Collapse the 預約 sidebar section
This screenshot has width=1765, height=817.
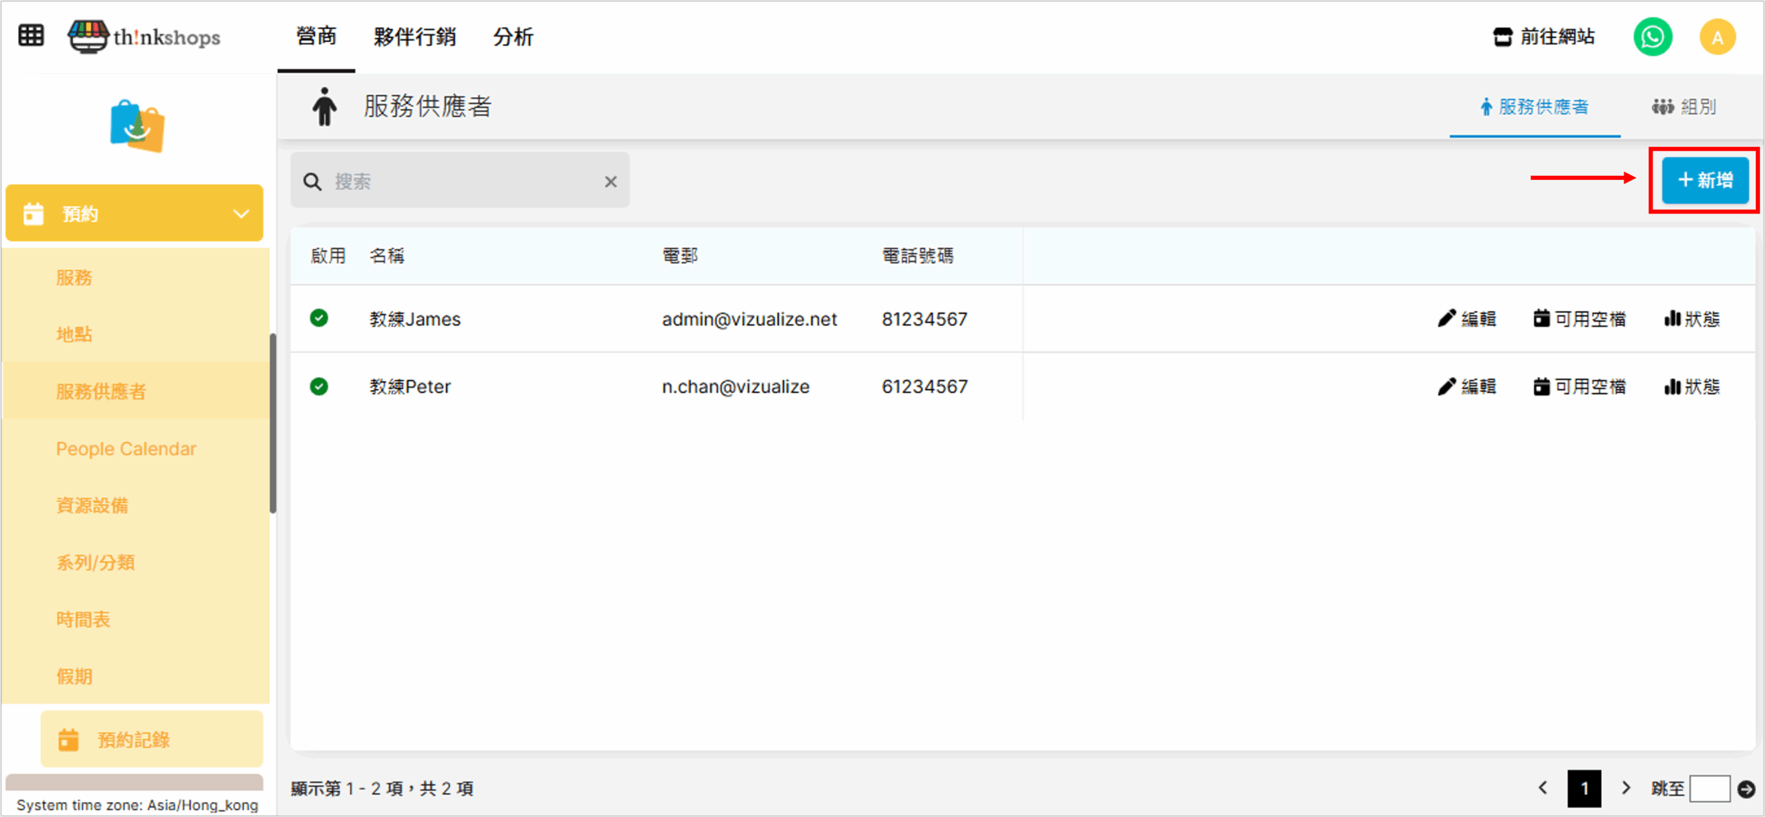[x=241, y=214]
